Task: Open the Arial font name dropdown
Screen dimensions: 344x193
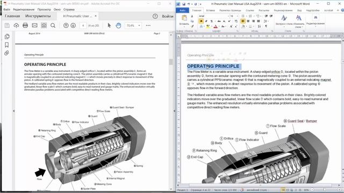Action: 228,16
